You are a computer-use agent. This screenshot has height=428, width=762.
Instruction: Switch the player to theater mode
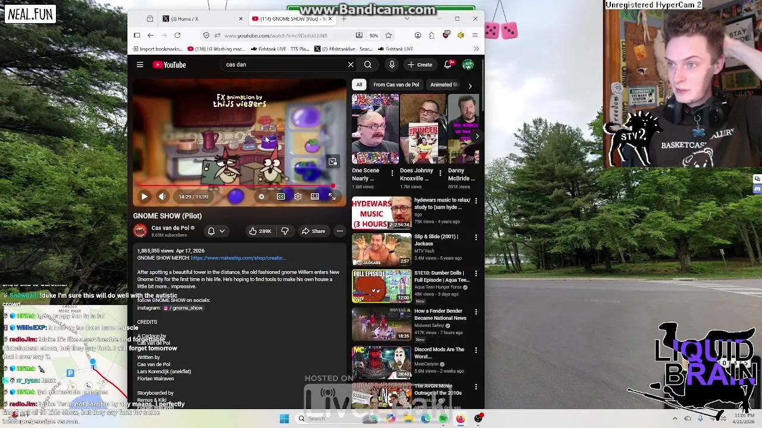click(315, 196)
